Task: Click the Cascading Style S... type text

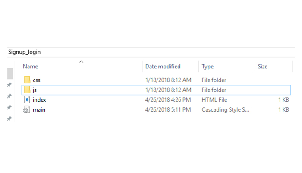Action: [x=225, y=110]
